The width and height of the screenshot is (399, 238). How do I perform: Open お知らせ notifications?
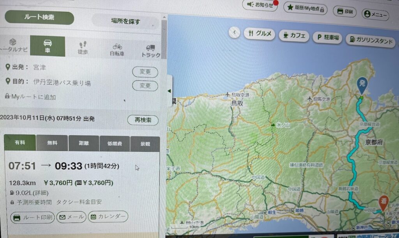pos(261,5)
